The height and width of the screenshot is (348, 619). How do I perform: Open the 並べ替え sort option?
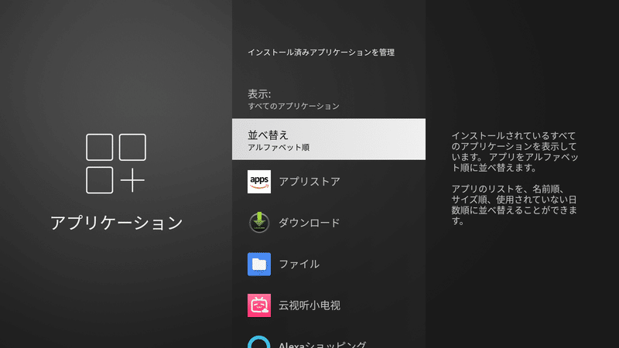[328, 139]
